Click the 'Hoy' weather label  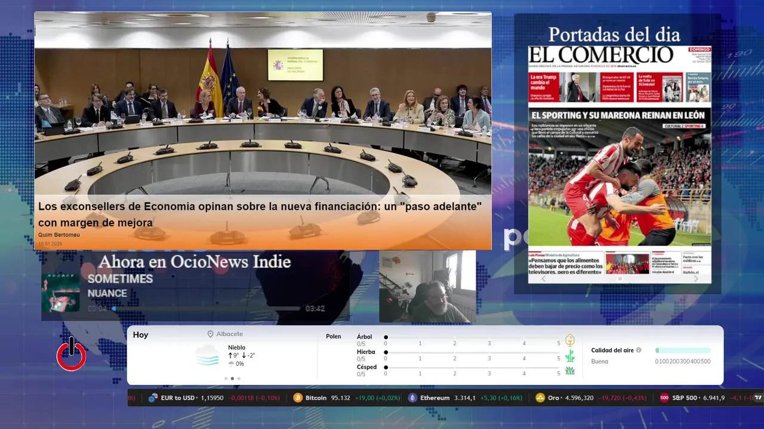140,335
